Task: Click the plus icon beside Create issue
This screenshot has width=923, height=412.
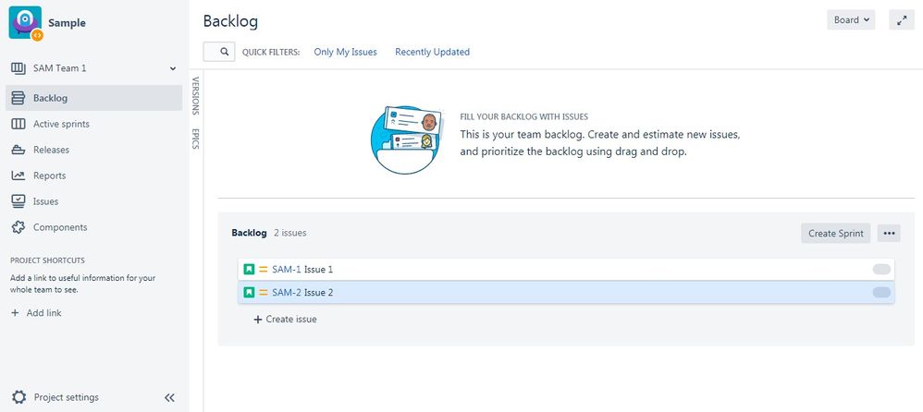Action: point(257,320)
